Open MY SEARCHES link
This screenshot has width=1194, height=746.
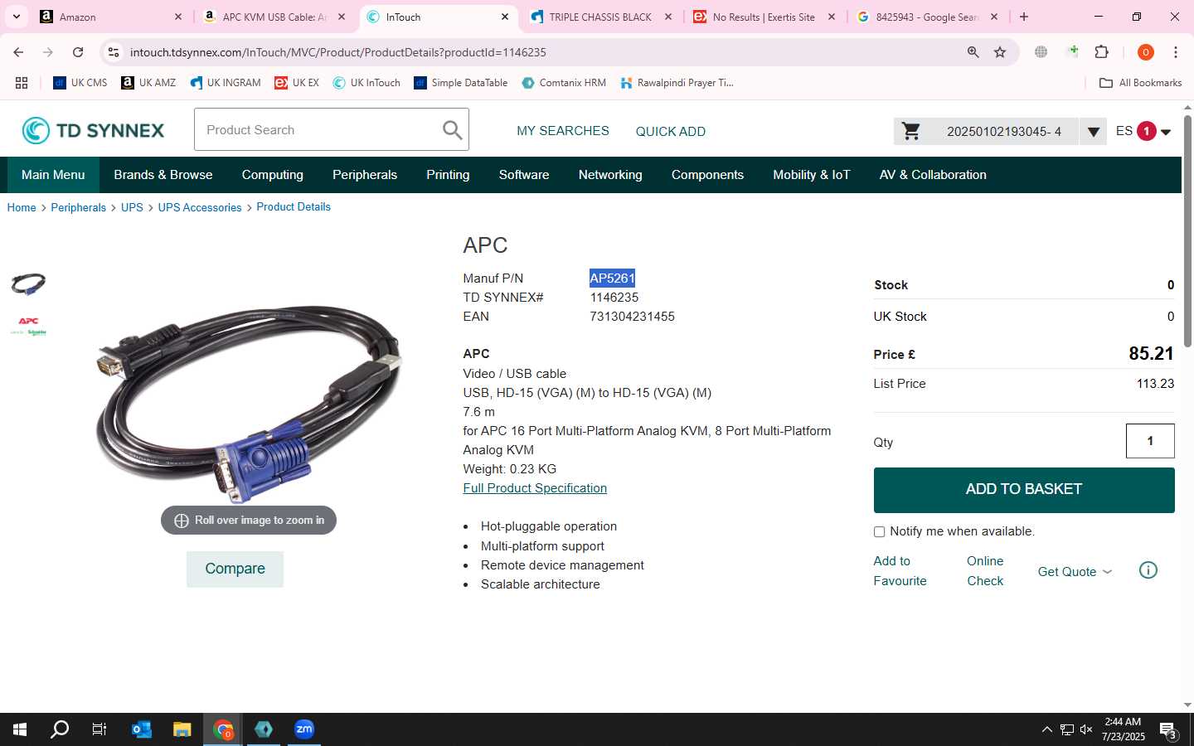point(563,131)
